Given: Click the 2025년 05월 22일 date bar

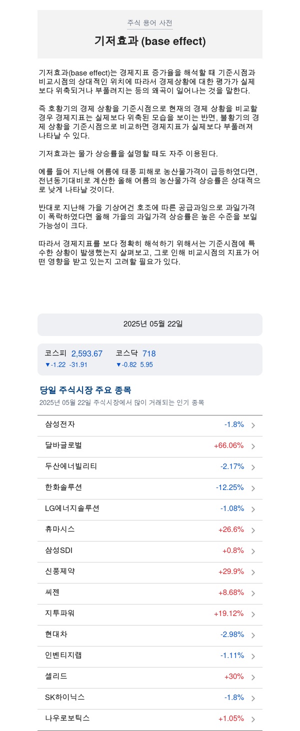Looking at the screenshot, I should point(150,324).
